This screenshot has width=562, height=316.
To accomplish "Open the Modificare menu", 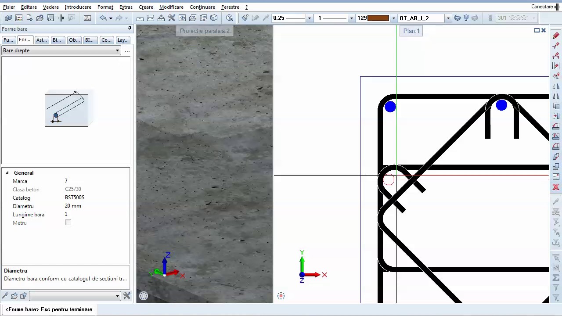I will coord(171,7).
